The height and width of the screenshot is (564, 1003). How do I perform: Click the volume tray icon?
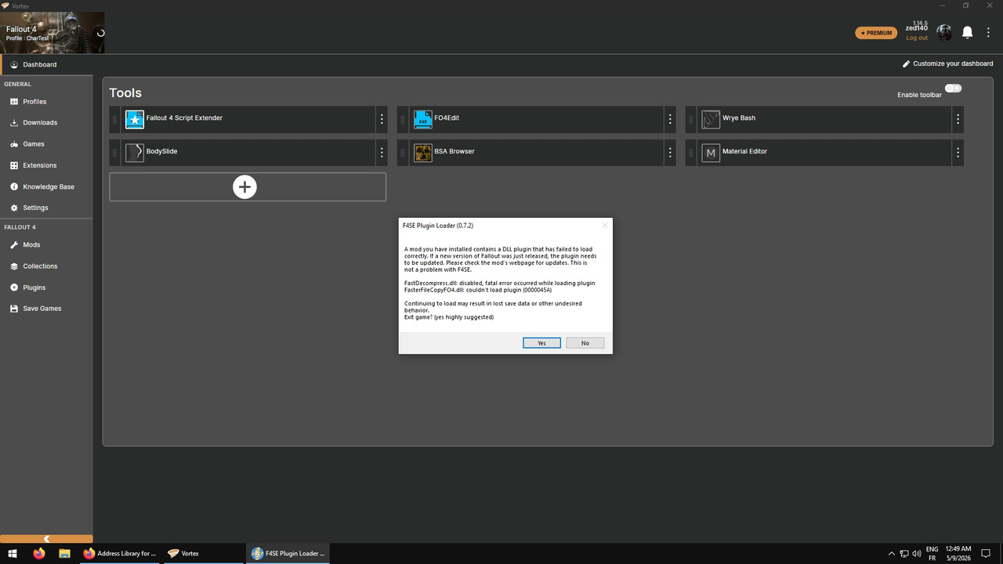[x=917, y=554]
